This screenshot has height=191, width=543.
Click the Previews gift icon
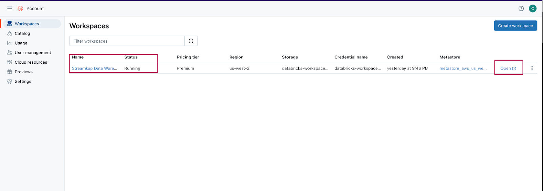pos(10,72)
